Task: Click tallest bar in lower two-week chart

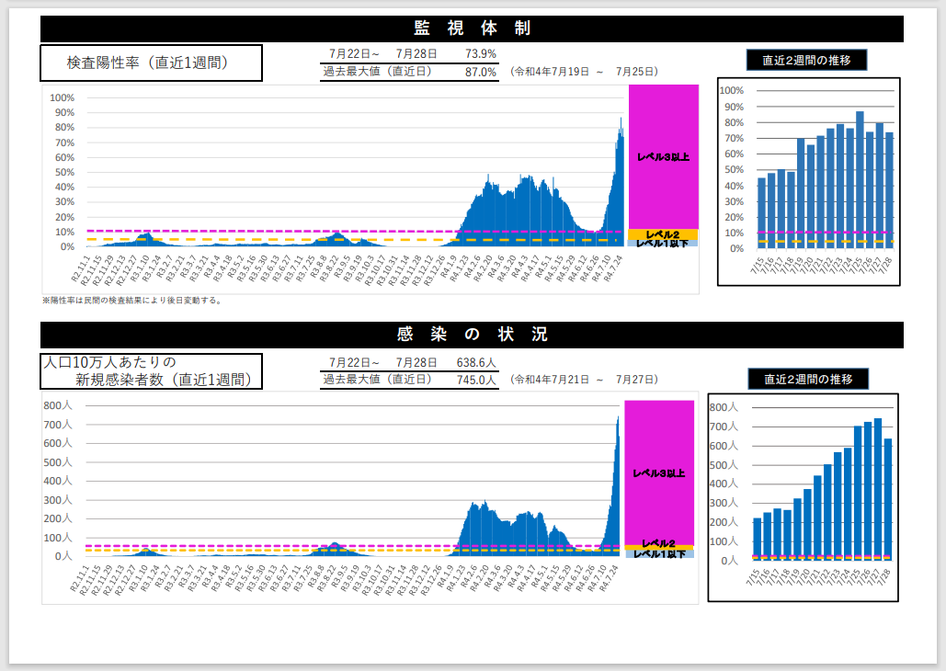Action: coord(877,489)
